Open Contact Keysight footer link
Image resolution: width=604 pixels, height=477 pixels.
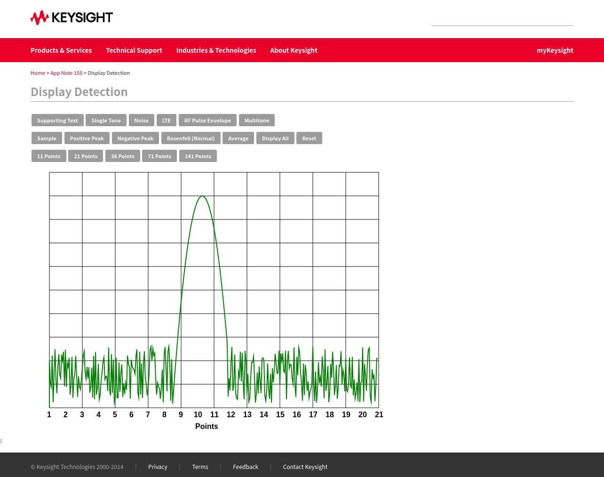coord(305,467)
